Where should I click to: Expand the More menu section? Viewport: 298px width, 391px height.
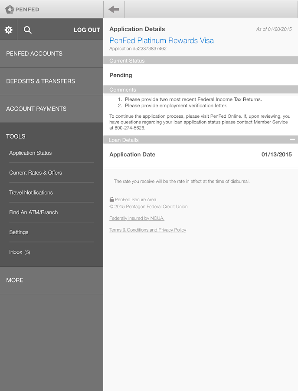pyautogui.click(x=51, y=280)
